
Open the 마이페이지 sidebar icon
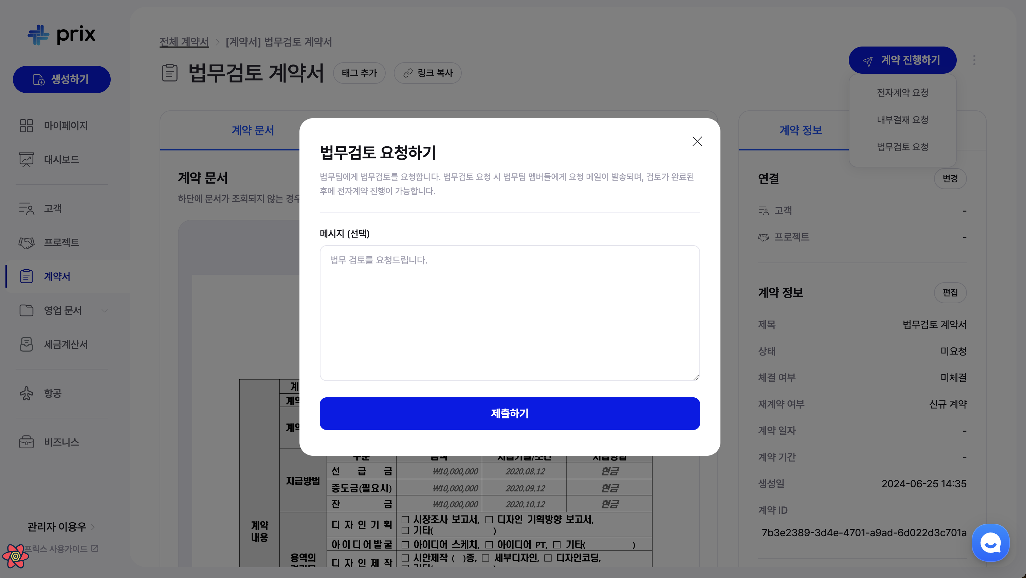click(26, 125)
